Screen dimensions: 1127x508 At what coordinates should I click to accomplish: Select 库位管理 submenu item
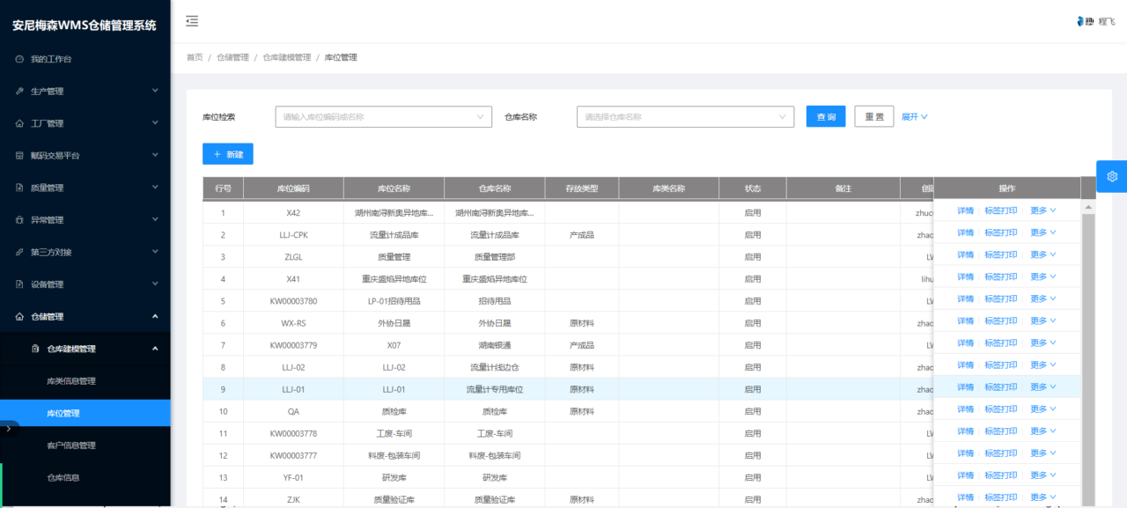click(85, 413)
